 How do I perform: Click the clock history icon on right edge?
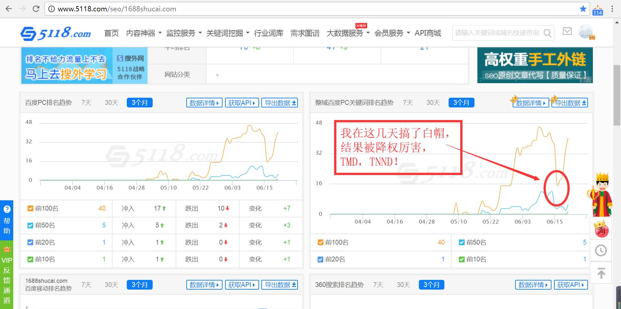pos(601,250)
